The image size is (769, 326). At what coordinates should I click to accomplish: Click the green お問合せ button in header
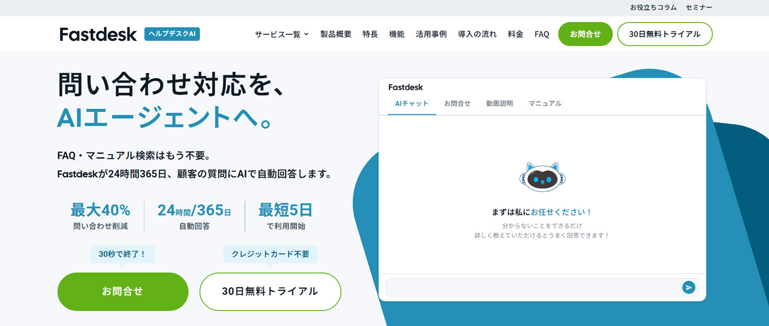585,34
